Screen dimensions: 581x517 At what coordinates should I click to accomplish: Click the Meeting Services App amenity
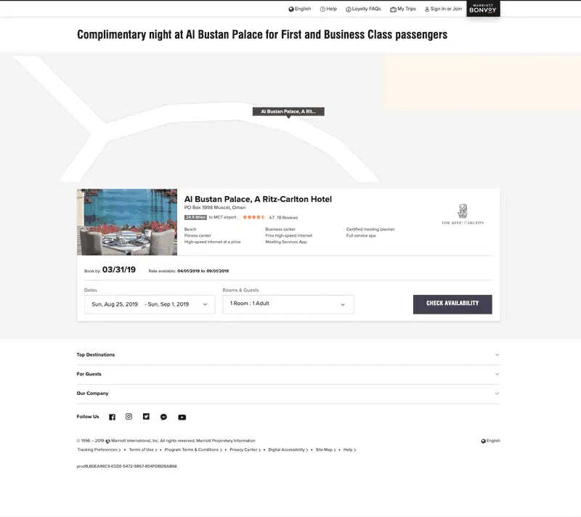(286, 242)
